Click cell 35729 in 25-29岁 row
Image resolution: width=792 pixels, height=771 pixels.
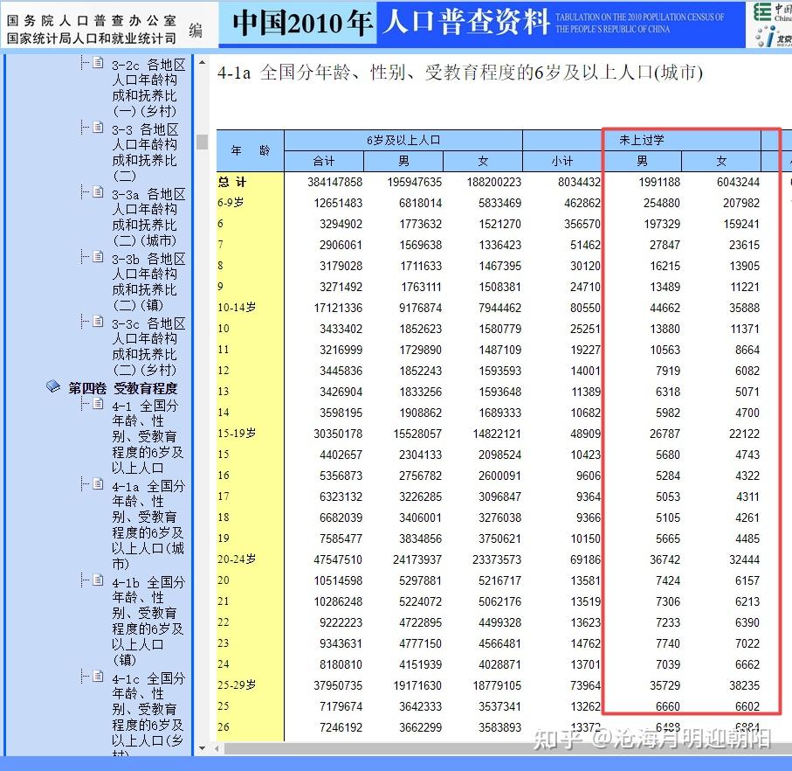click(665, 685)
